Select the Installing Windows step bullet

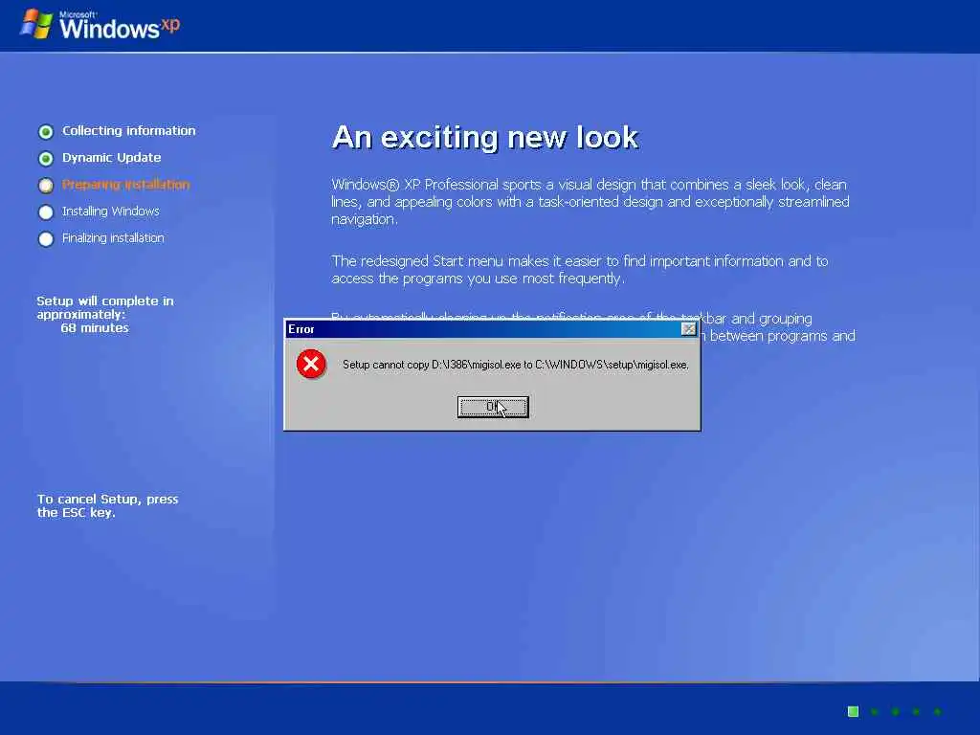pos(46,212)
